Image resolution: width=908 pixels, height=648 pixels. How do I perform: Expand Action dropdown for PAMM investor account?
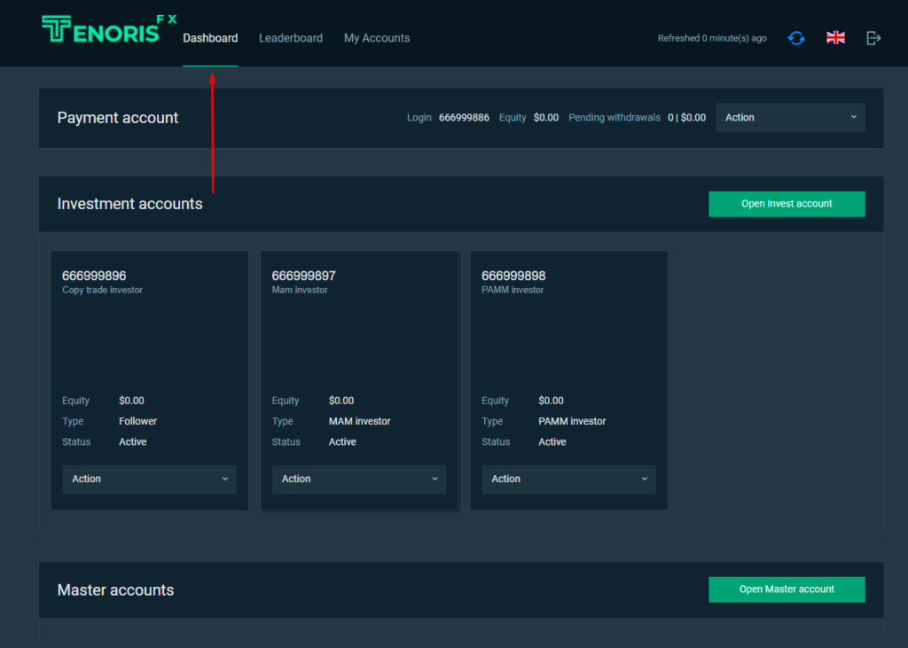click(568, 479)
